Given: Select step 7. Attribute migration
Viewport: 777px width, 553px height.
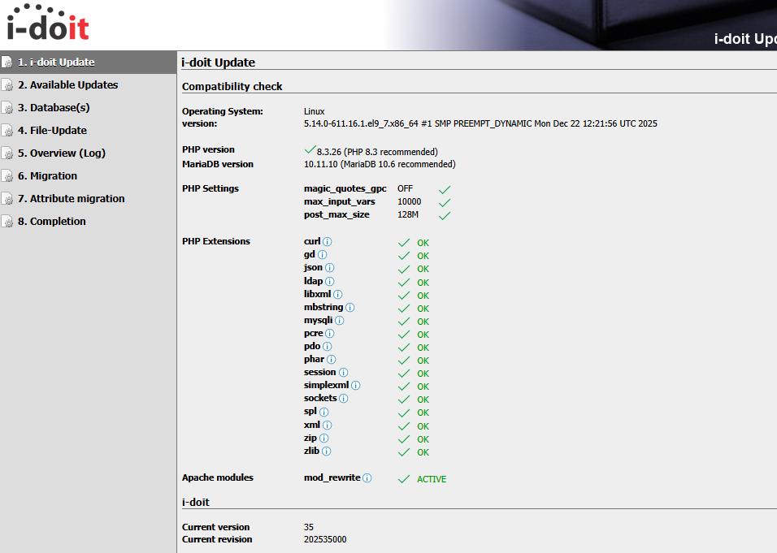Looking at the screenshot, I should click(72, 198).
